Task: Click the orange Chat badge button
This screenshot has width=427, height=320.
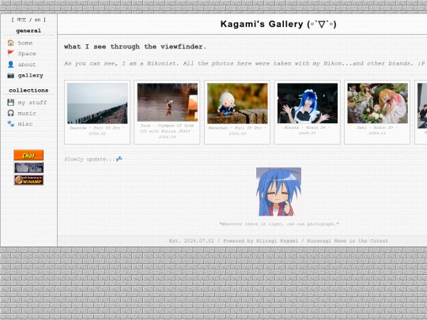Action: pyautogui.click(x=28, y=155)
